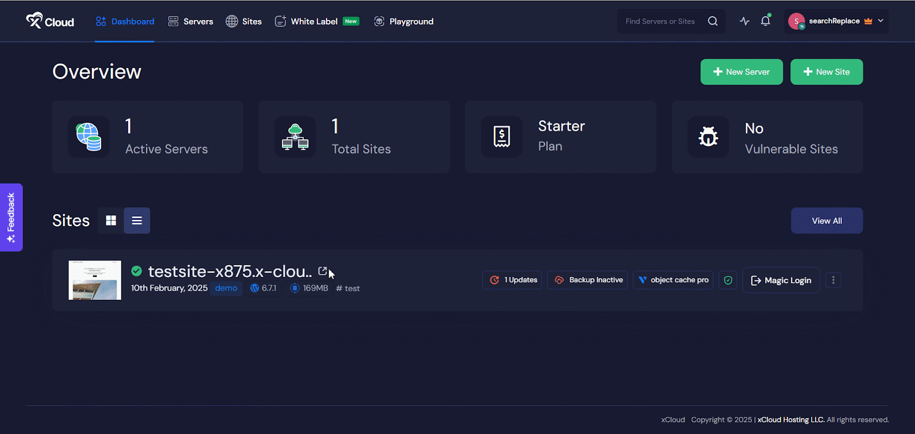
Task: Go to the Servers tab
Action: tap(190, 22)
